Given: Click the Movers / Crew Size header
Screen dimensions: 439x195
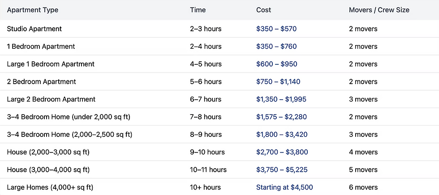Looking at the screenshot, I should (379, 10).
